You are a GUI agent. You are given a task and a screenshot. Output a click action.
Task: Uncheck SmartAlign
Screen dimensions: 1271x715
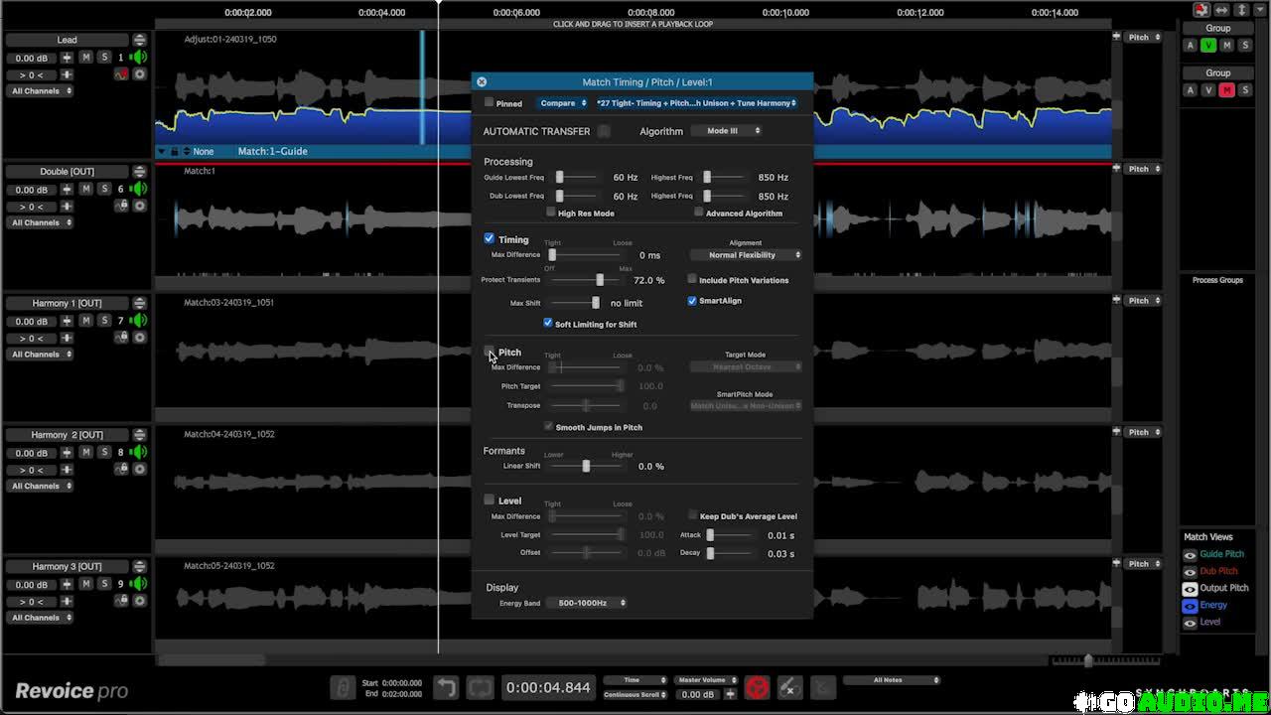coord(692,300)
